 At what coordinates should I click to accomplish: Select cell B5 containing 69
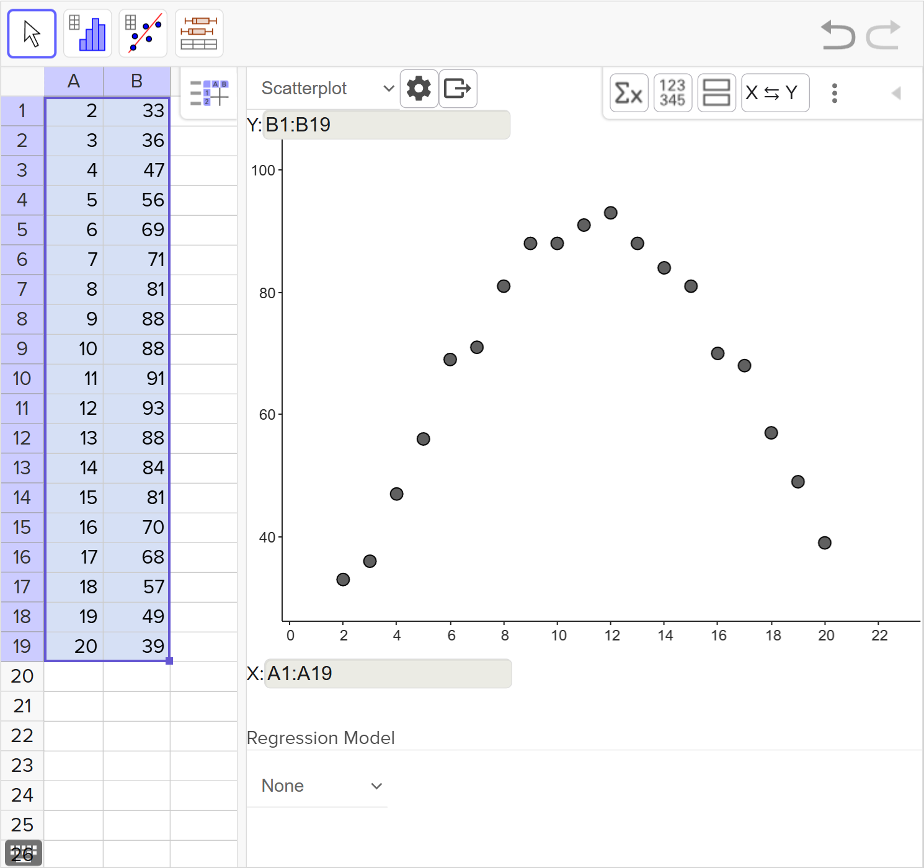(136, 230)
